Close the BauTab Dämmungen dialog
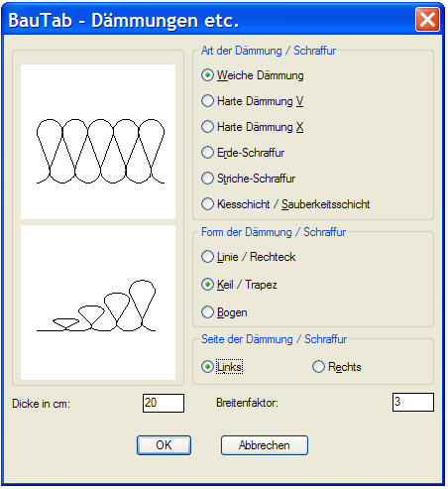 [x=427, y=20]
